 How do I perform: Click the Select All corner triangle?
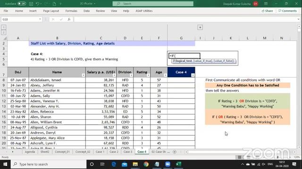click(5, 38)
